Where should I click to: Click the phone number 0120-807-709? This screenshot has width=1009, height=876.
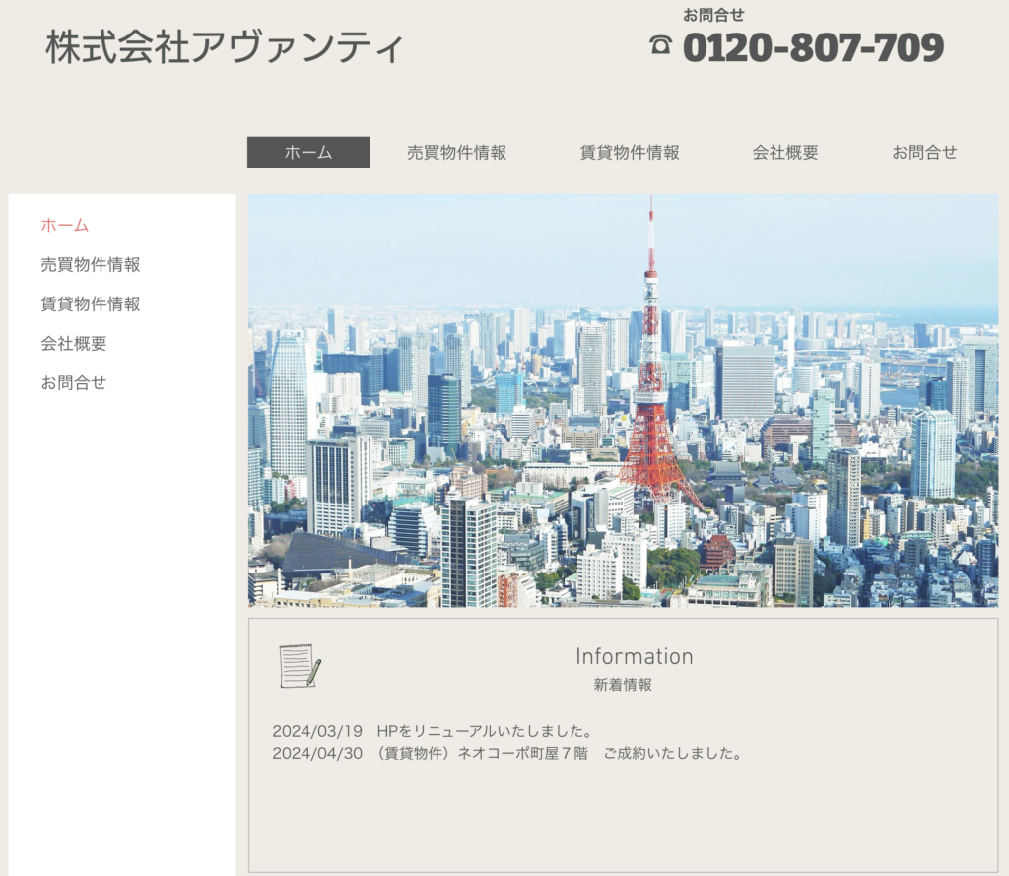pyautogui.click(x=813, y=47)
